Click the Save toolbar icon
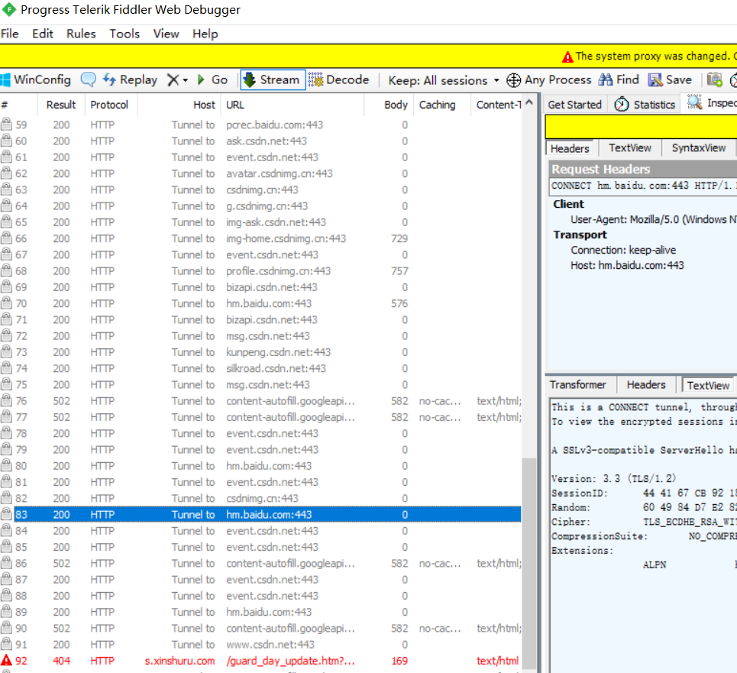Viewport: 737px width, 673px height. tap(655, 80)
